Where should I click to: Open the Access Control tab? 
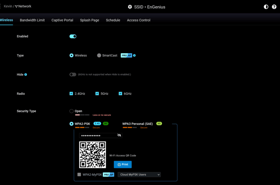tap(139, 20)
